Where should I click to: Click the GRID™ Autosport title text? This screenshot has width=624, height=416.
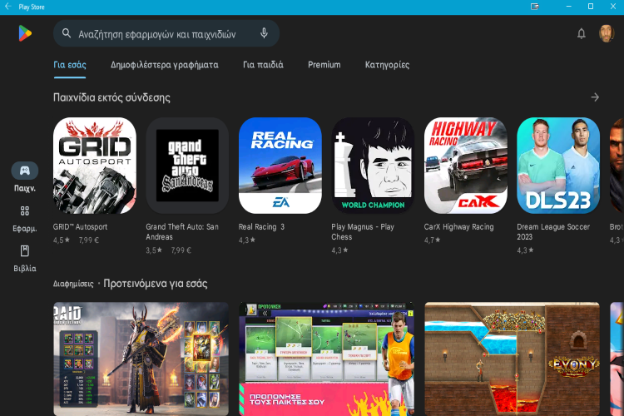tap(81, 227)
